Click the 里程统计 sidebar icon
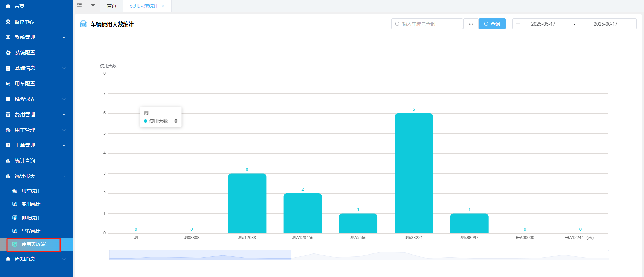The height and width of the screenshot is (277, 644). pyautogui.click(x=15, y=231)
